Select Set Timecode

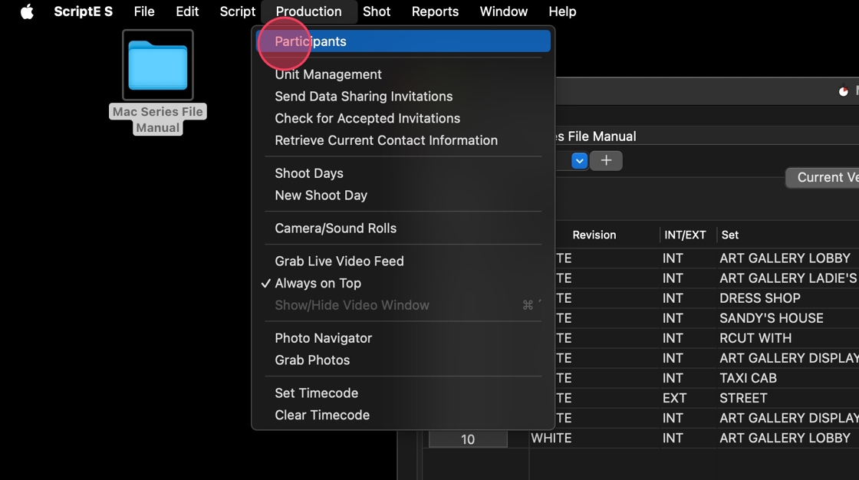pos(316,393)
